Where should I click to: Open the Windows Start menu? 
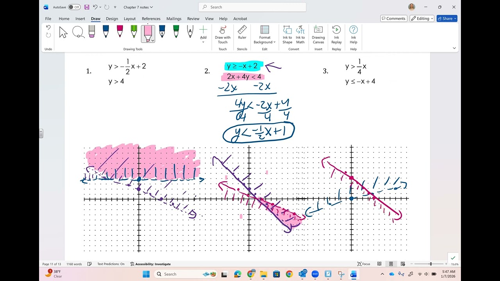[x=146, y=274]
